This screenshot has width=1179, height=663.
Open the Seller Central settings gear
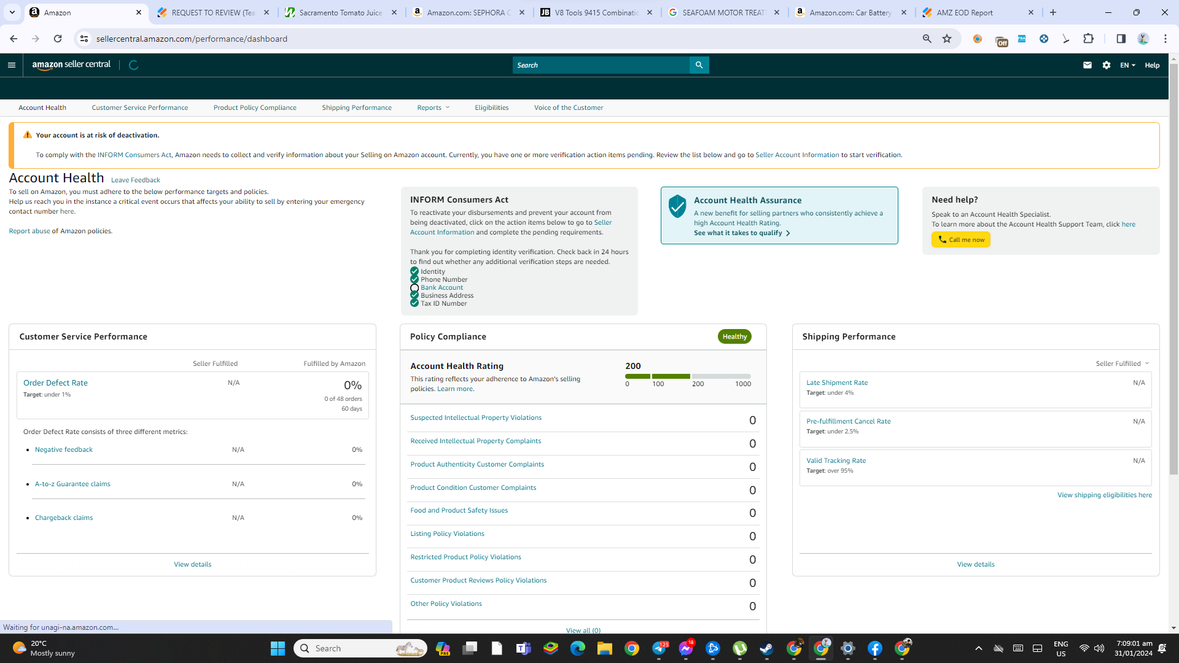click(1107, 65)
